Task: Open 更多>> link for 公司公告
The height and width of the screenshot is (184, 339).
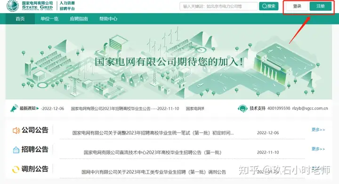Action: [318, 129]
